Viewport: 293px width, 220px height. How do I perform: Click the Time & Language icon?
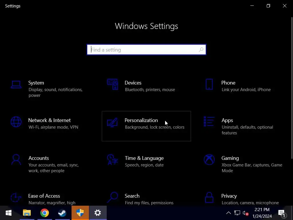pos(112,160)
